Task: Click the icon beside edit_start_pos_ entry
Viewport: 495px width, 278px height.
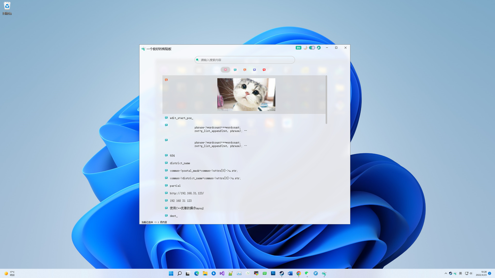Action: click(166, 118)
